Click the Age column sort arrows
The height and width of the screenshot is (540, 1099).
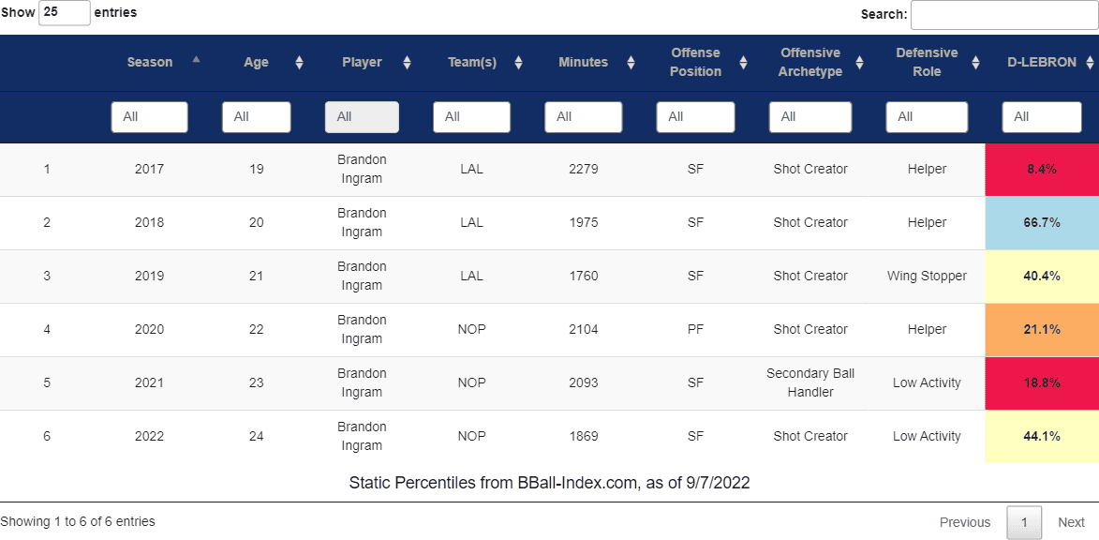coord(299,63)
